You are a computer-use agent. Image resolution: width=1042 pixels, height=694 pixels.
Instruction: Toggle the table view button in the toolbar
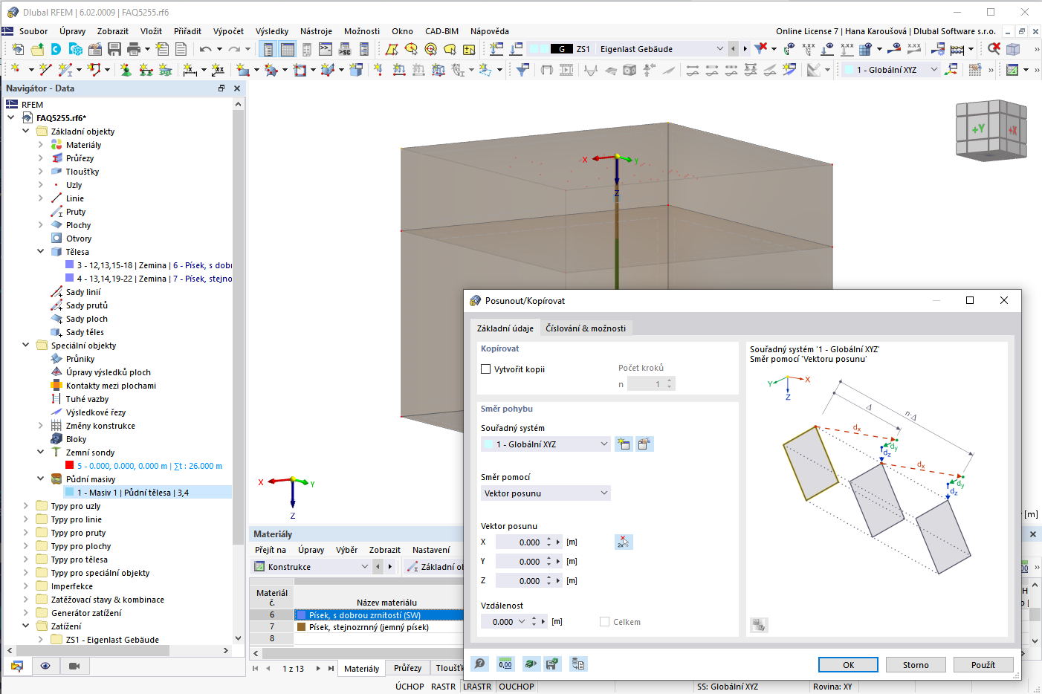tap(288, 49)
